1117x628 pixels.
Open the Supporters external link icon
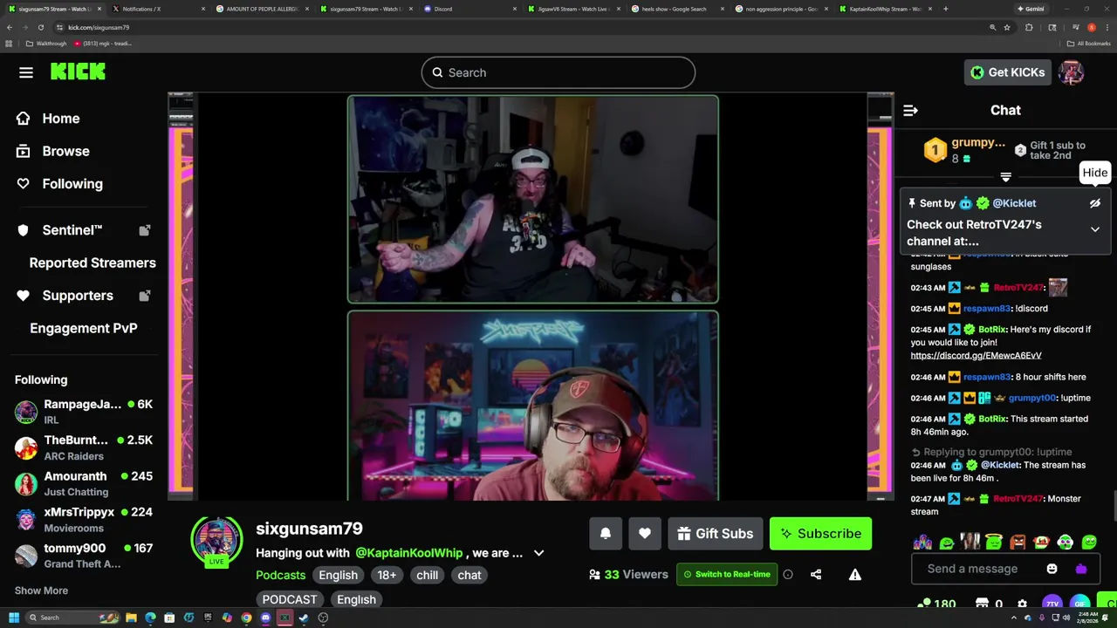(x=145, y=296)
